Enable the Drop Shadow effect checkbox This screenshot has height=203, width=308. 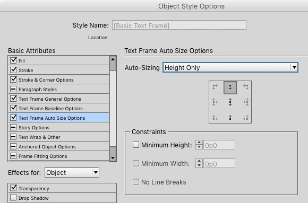tap(13, 198)
